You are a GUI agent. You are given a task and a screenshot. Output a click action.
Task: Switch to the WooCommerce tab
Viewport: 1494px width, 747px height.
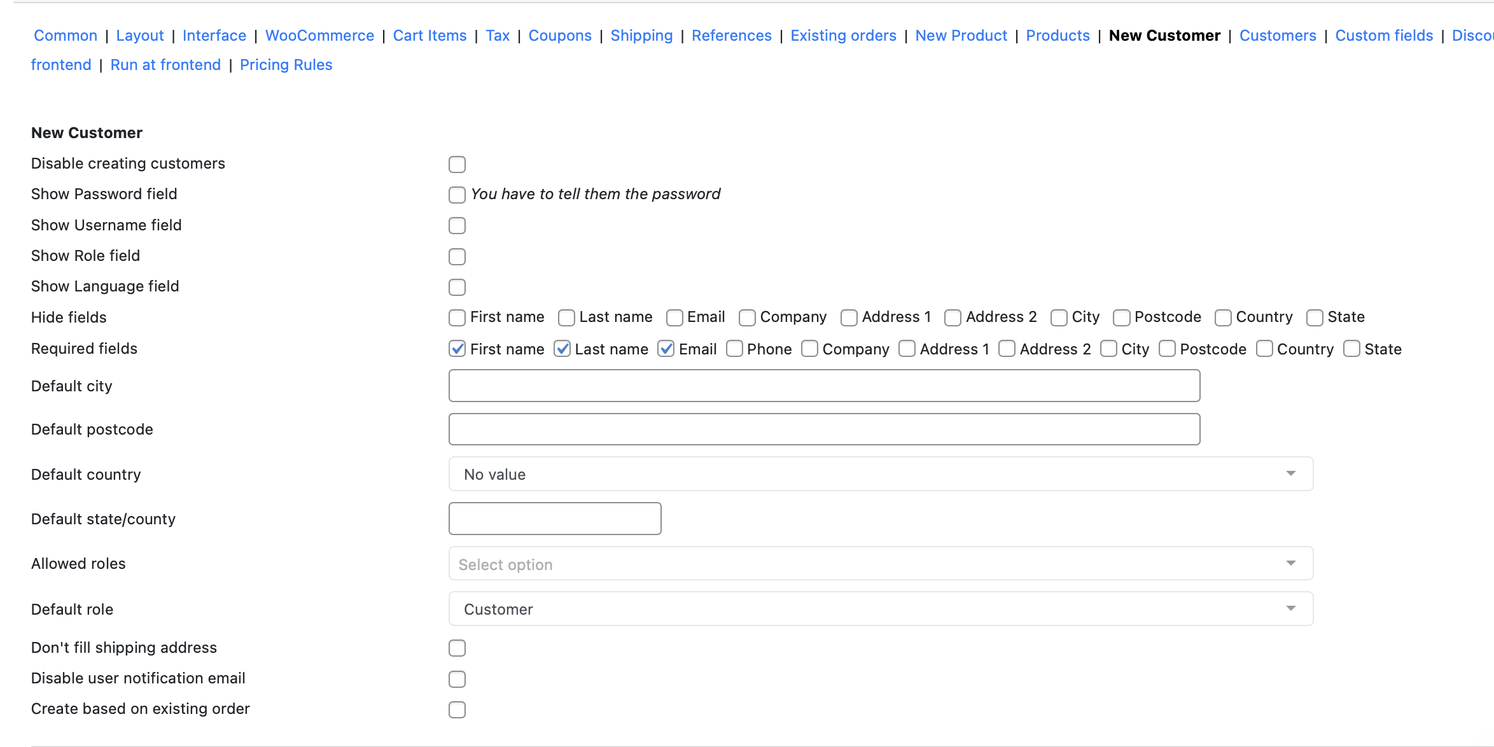[319, 36]
